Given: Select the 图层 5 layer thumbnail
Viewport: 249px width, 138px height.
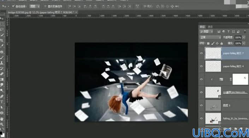Looking at the screenshot, I should [x=213, y=105].
